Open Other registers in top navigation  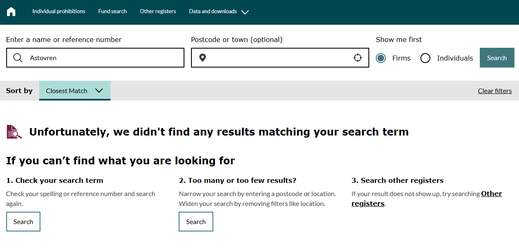click(x=158, y=12)
